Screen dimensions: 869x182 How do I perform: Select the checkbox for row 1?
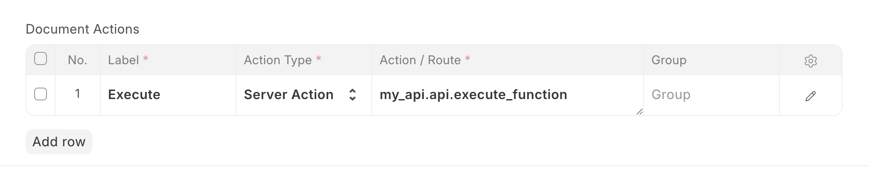41,94
